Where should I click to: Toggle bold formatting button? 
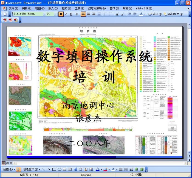coord(61,14)
